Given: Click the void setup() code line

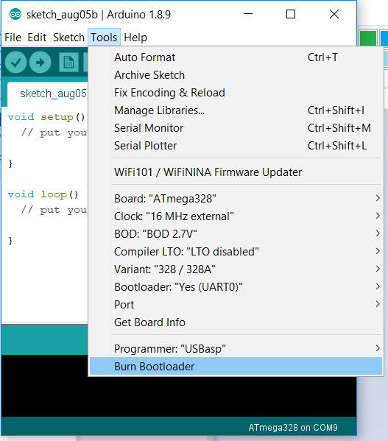Looking at the screenshot, I should (46, 117).
